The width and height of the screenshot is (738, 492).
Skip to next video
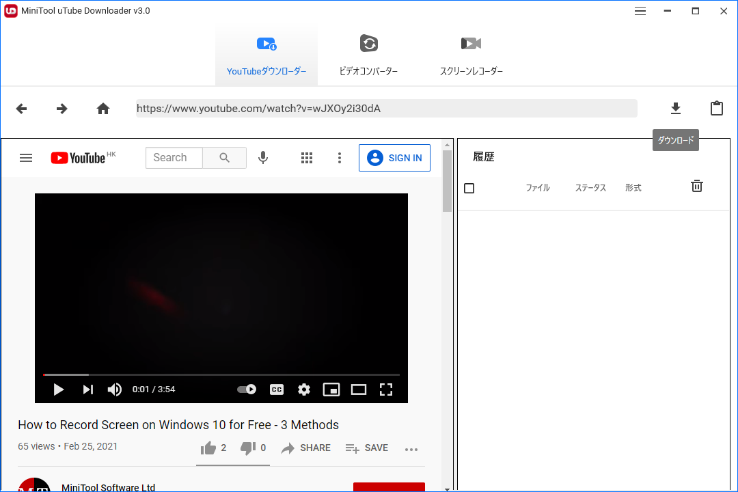[88, 389]
